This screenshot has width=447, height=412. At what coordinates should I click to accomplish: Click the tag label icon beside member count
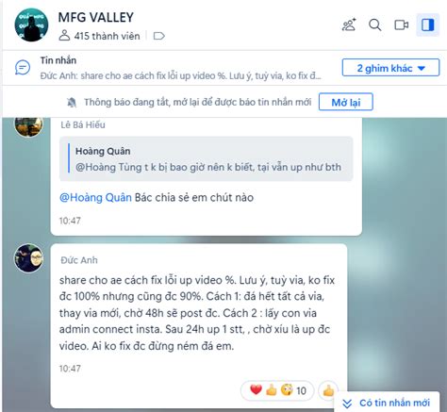158,36
